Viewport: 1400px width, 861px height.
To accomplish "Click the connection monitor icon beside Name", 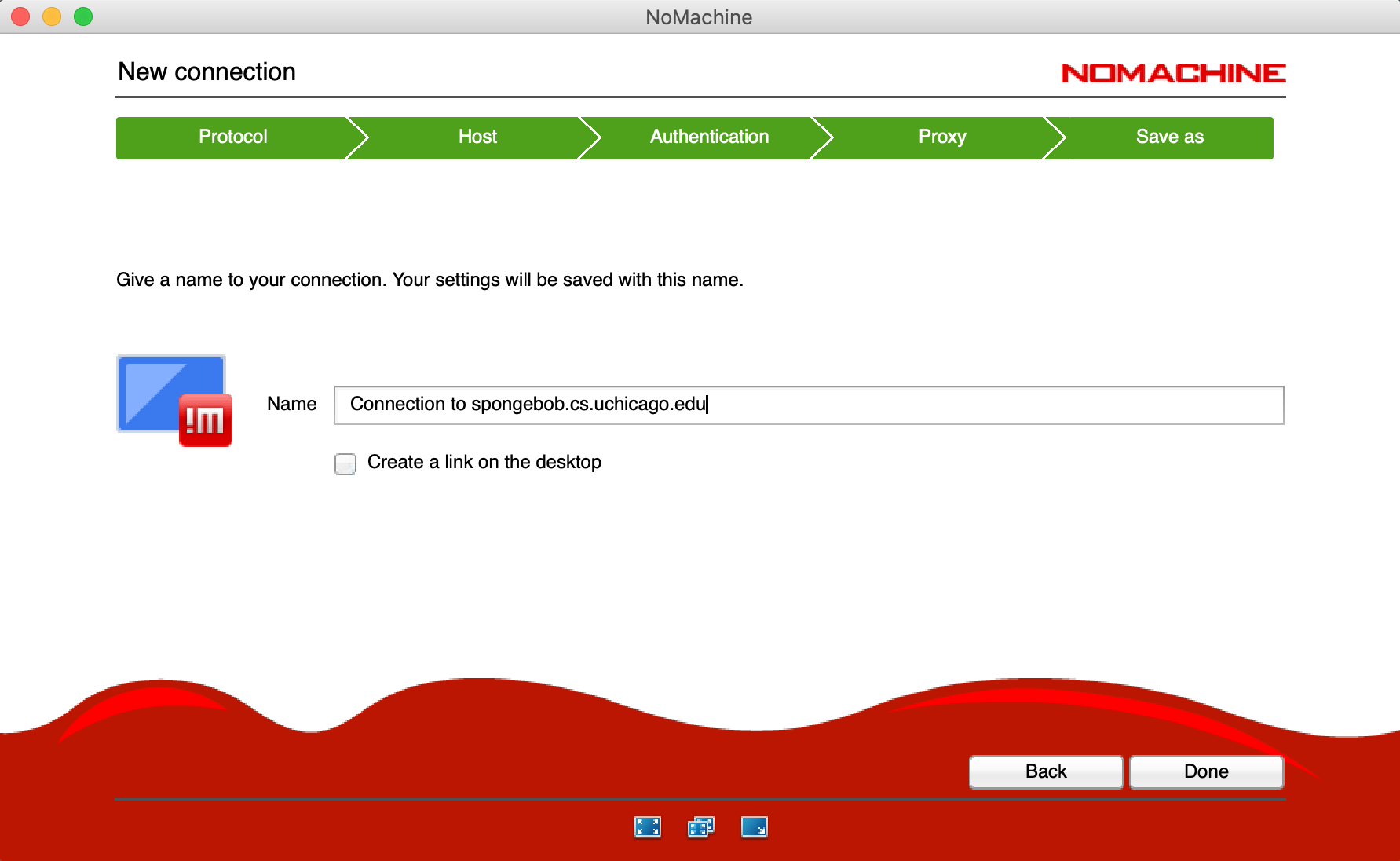I will point(174,401).
